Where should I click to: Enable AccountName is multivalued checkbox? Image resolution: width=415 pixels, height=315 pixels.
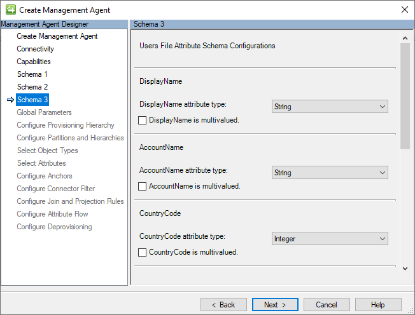pos(142,187)
